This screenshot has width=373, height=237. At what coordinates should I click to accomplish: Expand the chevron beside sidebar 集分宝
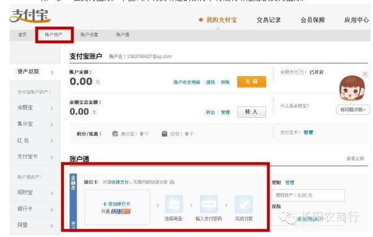pyautogui.click(x=52, y=125)
